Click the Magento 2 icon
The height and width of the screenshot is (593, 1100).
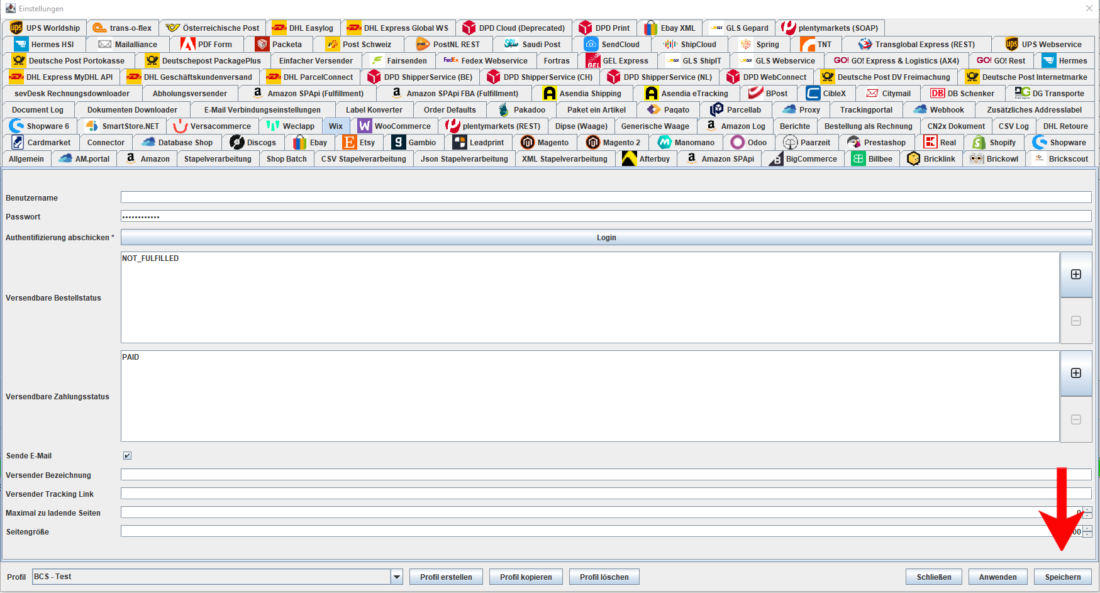tap(592, 142)
